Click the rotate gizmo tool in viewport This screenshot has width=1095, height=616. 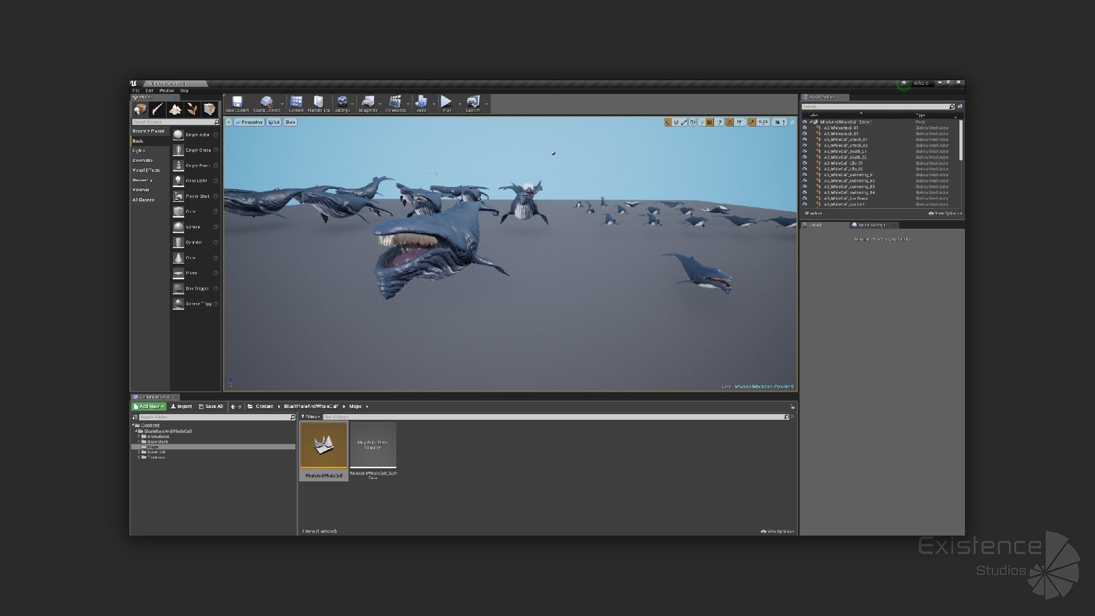pos(676,122)
